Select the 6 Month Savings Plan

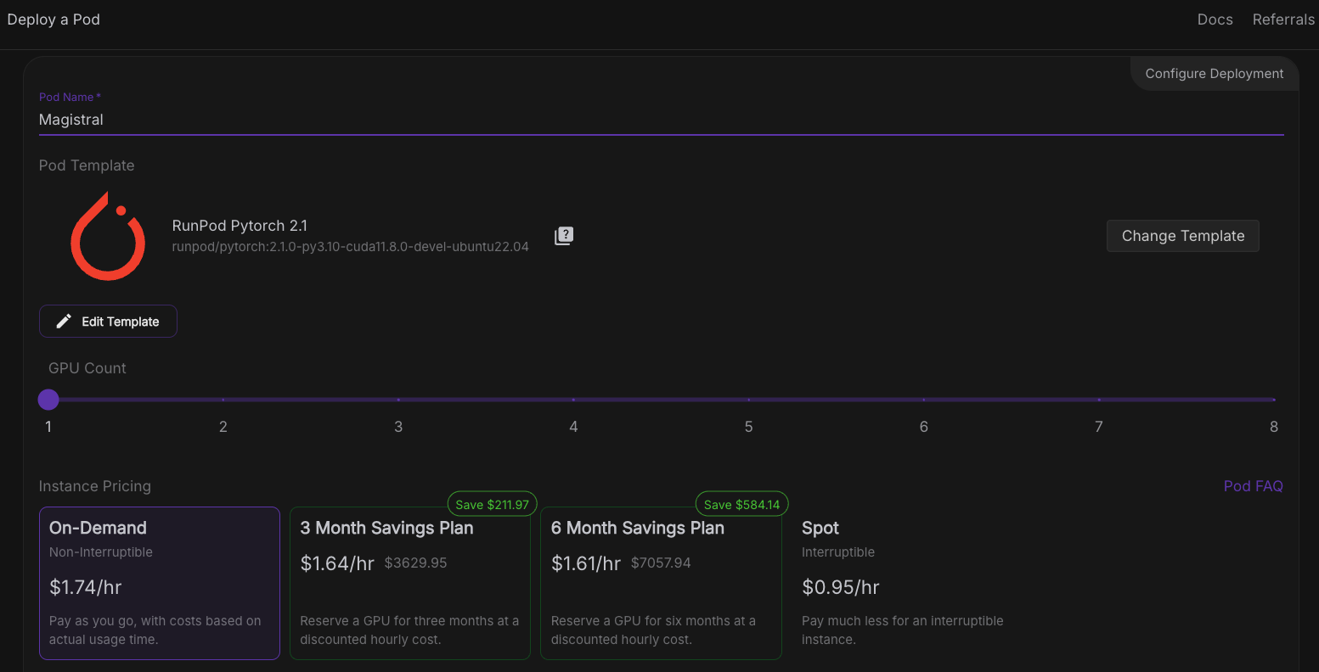pyautogui.click(x=661, y=583)
